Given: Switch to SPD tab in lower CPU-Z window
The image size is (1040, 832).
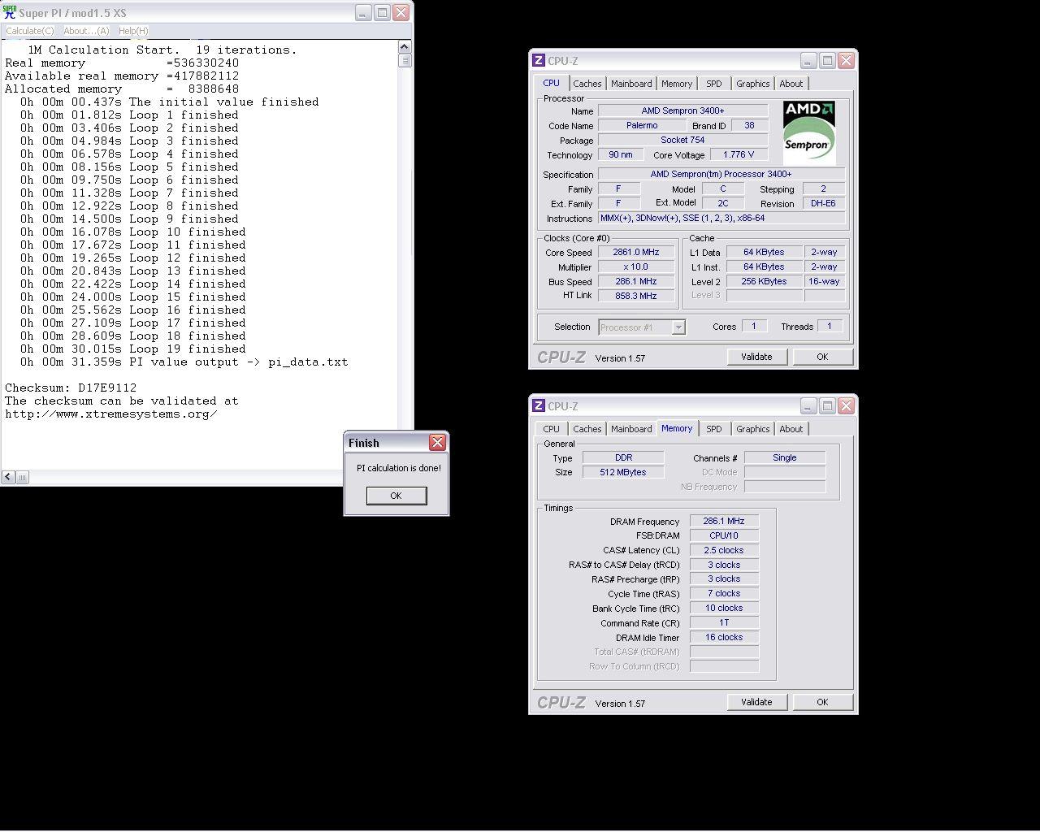Looking at the screenshot, I should pyautogui.click(x=713, y=429).
